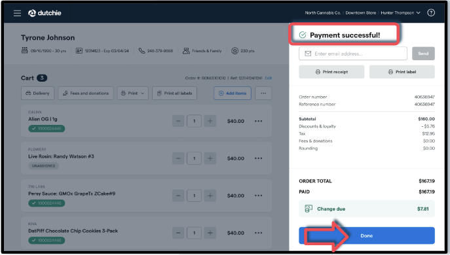Open the Alien OG row ellipsis menu
Image resolution: width=450 pixels, height=255 pixels.
[258, 121]
